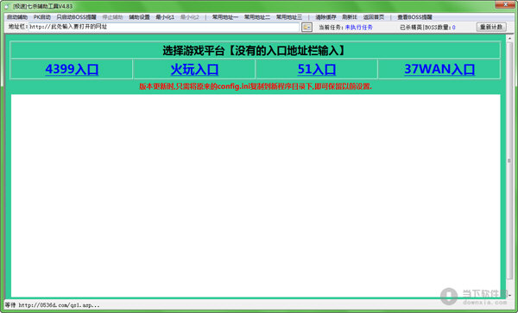
Task: Focus the address bar URL field
Action: point(164,27)
